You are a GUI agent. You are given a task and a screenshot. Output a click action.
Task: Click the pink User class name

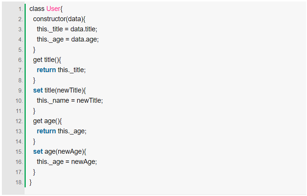point(53,9)
